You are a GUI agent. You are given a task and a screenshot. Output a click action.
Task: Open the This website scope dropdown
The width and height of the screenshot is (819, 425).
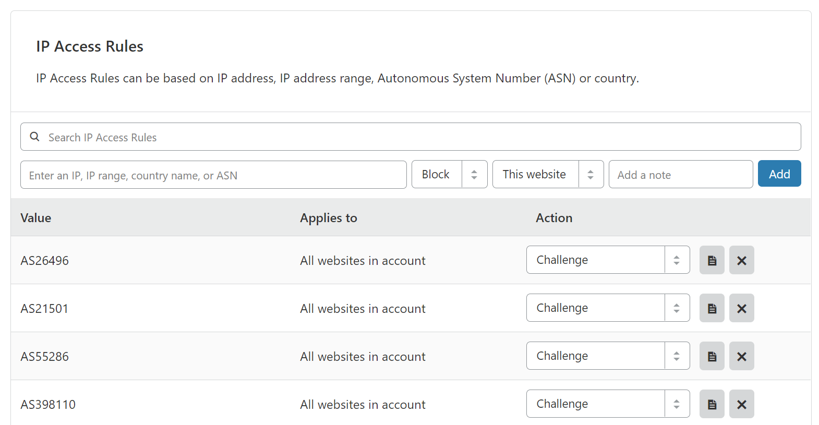tap(548, 174)
